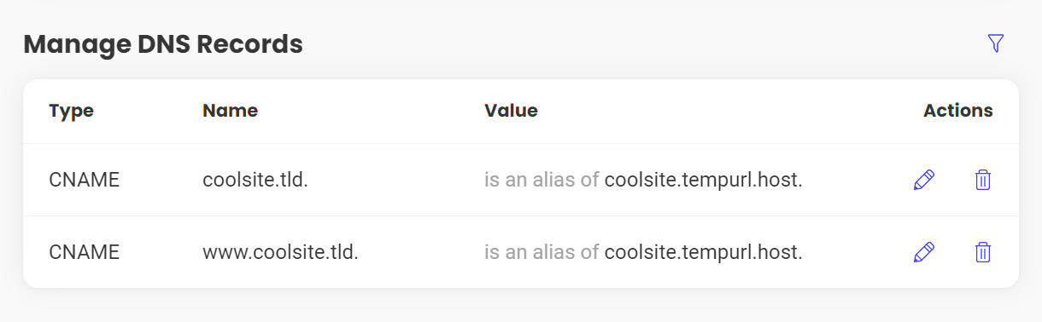Select the entire second CNAME record row
This screenshot has width=1042, height=322.
[521, 252]
